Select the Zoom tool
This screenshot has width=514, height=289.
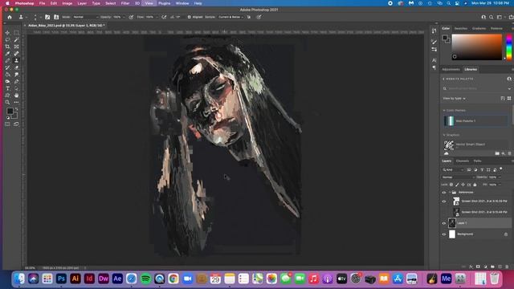click(7, 103)
